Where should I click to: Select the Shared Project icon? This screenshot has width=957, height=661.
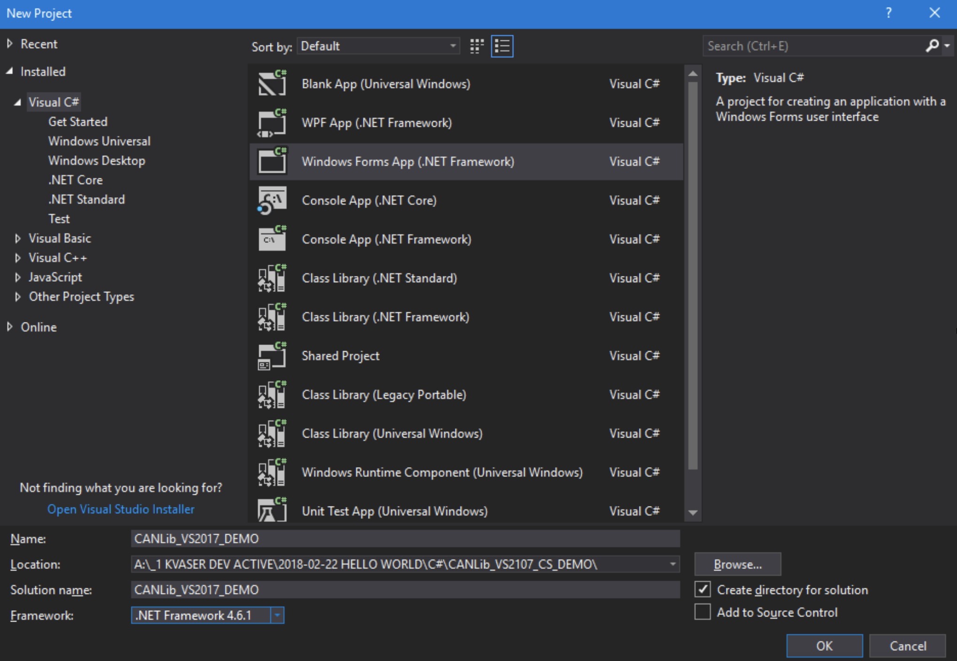273,355
